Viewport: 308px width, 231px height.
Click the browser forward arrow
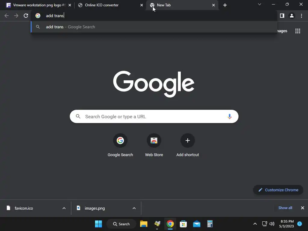(x=16, y=16)
